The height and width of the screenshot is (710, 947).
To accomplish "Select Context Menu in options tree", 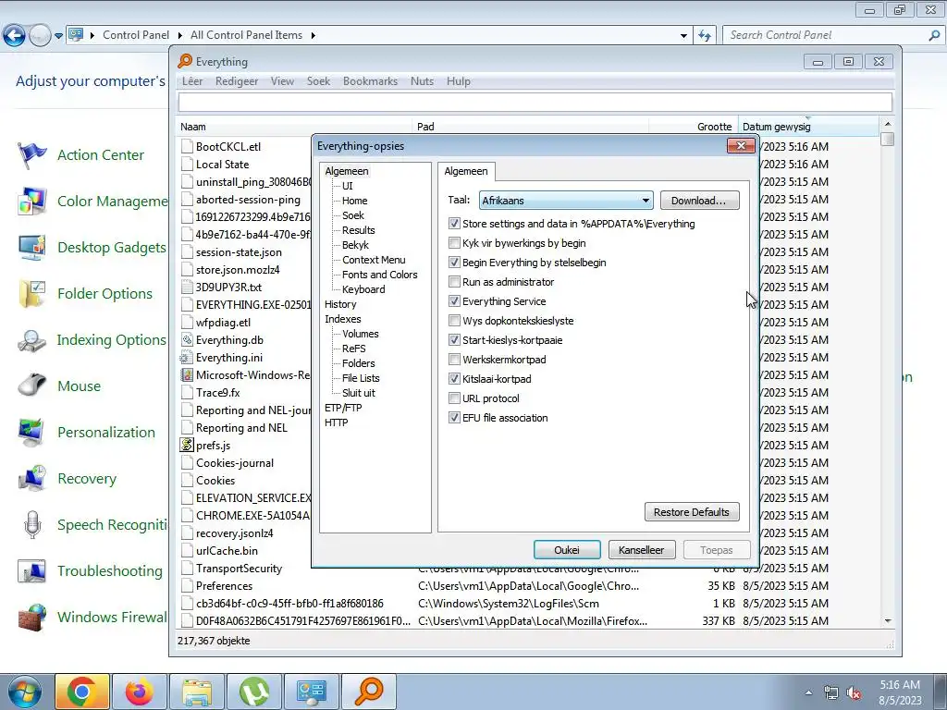I will point(374,260).
